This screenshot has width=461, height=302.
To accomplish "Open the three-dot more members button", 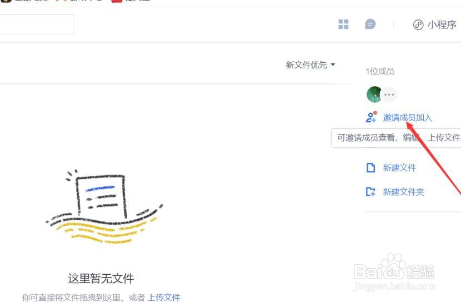I will [389, 95].
